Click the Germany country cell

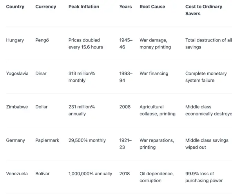click(x=16, y=140)
